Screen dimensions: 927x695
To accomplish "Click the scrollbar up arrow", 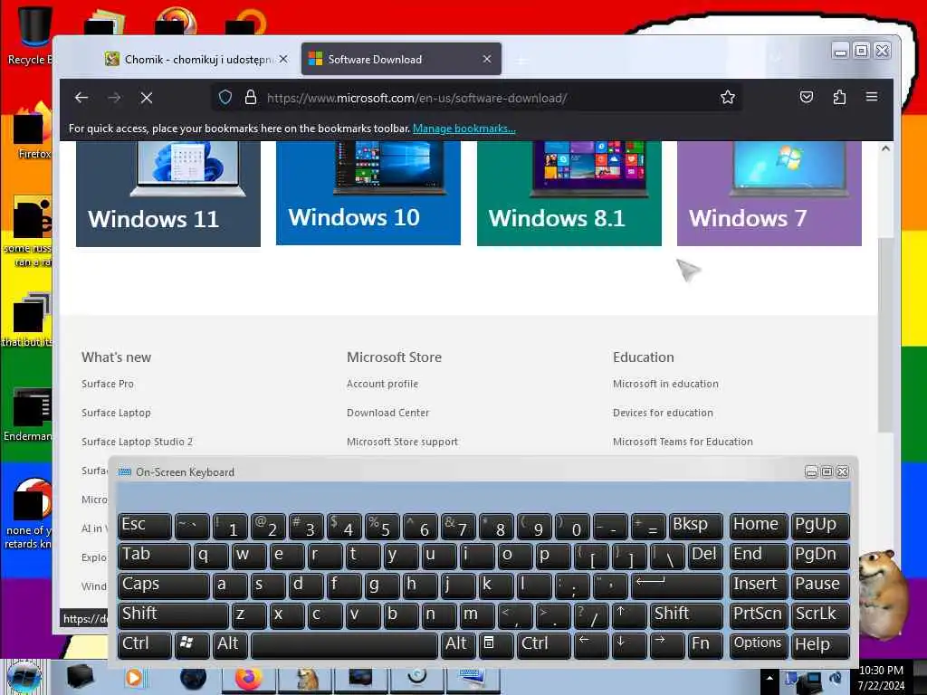I will point(885,148).
